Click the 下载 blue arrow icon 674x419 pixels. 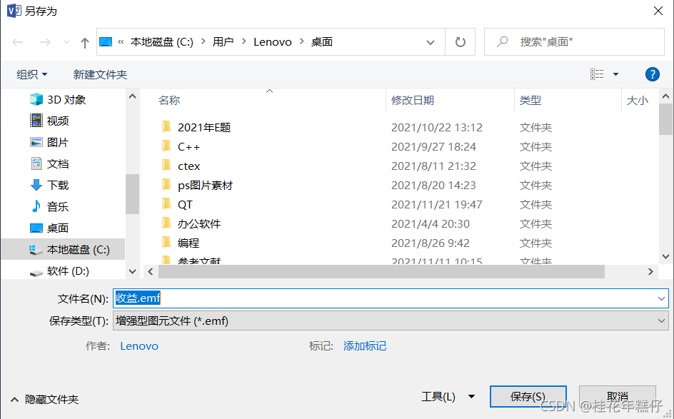36,185
